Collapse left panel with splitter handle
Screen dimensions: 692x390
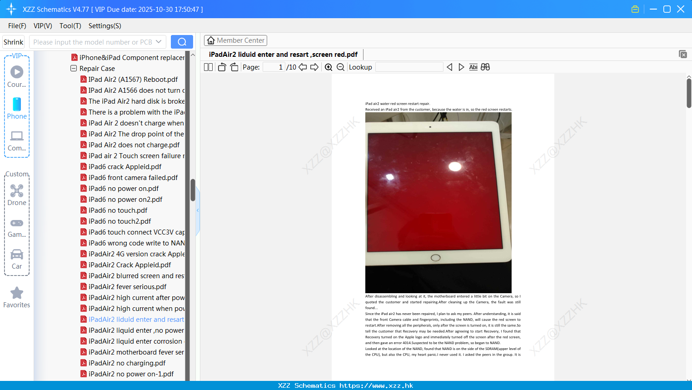click(x=198, y=210)
